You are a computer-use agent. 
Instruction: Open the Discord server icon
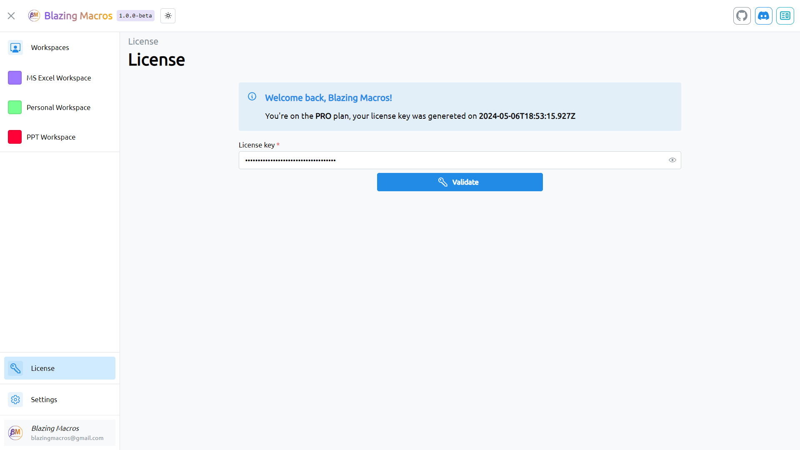(764, 16)
